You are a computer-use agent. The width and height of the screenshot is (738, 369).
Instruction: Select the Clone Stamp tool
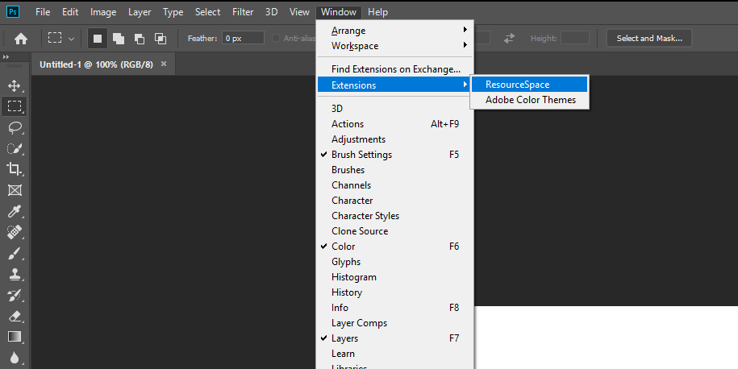pyautogui.click(x=15, y=274)
